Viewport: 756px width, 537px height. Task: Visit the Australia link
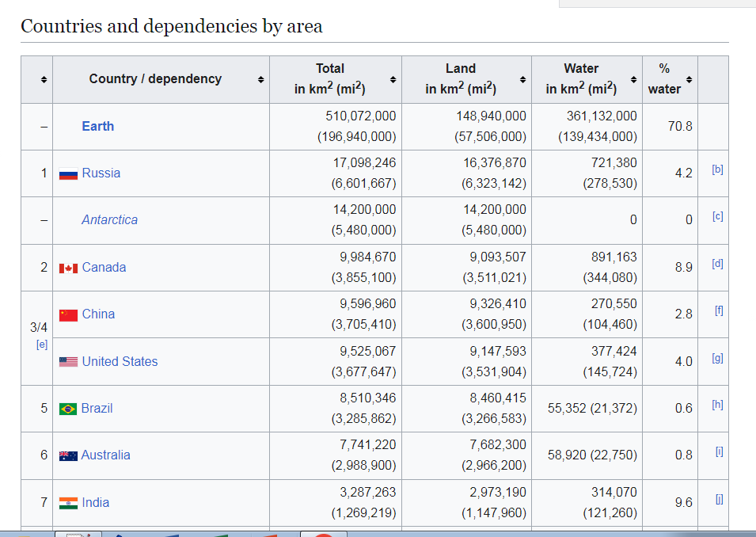coord(105,455)
